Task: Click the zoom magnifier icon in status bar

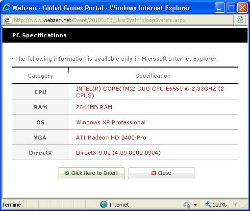Action: (208, 204)
